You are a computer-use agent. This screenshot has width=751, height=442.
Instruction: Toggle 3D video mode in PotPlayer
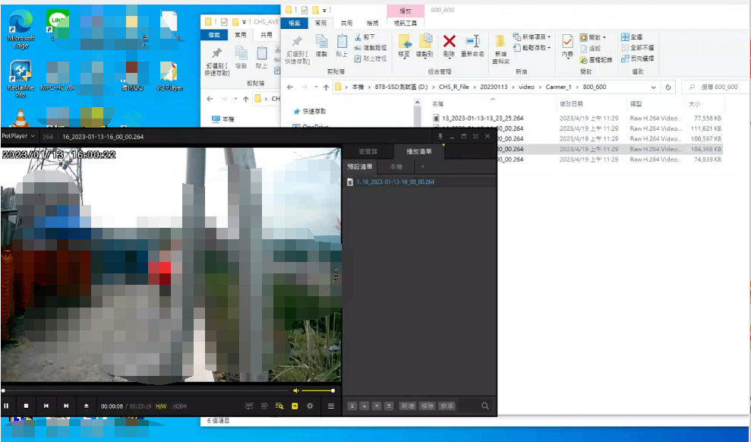point(264,406)
